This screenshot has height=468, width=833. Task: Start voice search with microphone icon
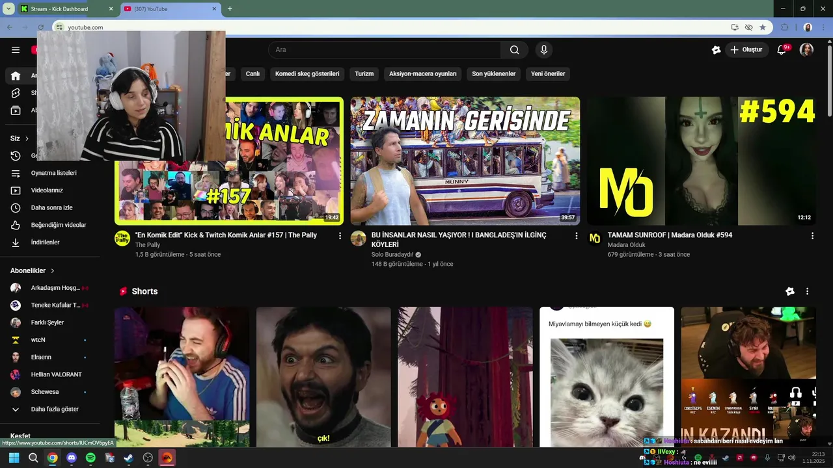[544, 50]
